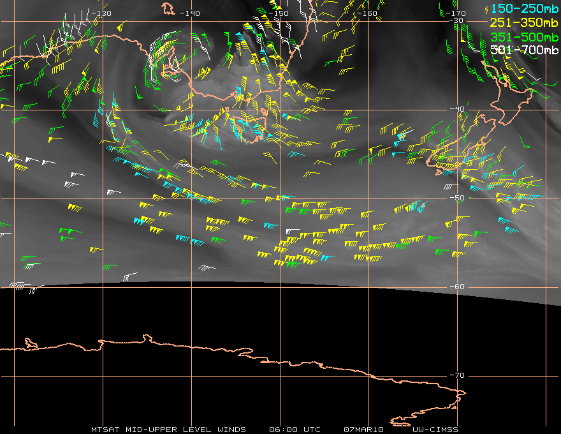Click the -60 latitude label
This screenshot has height=434, width=561.
pos(457,287)
